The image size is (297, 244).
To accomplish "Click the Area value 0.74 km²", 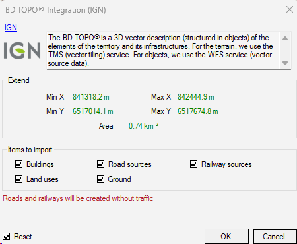I will [143, 126].
